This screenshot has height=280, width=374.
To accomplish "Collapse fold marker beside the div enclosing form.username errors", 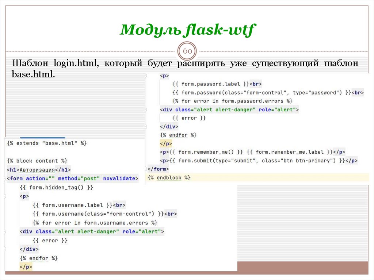I will point(5,231).
